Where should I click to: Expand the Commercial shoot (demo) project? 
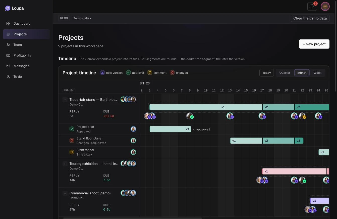65,193
